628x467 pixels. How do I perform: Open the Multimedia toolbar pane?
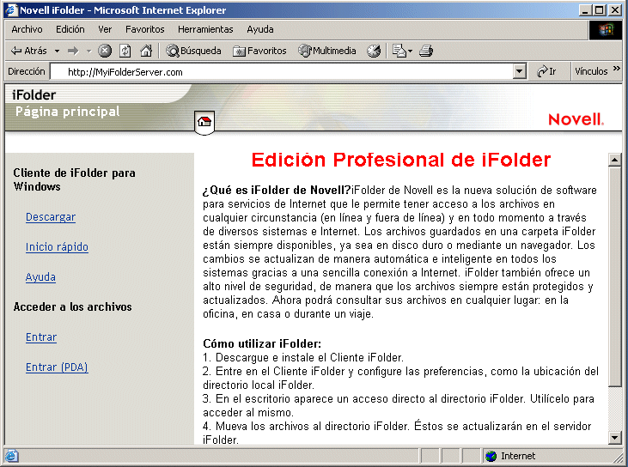327,51
